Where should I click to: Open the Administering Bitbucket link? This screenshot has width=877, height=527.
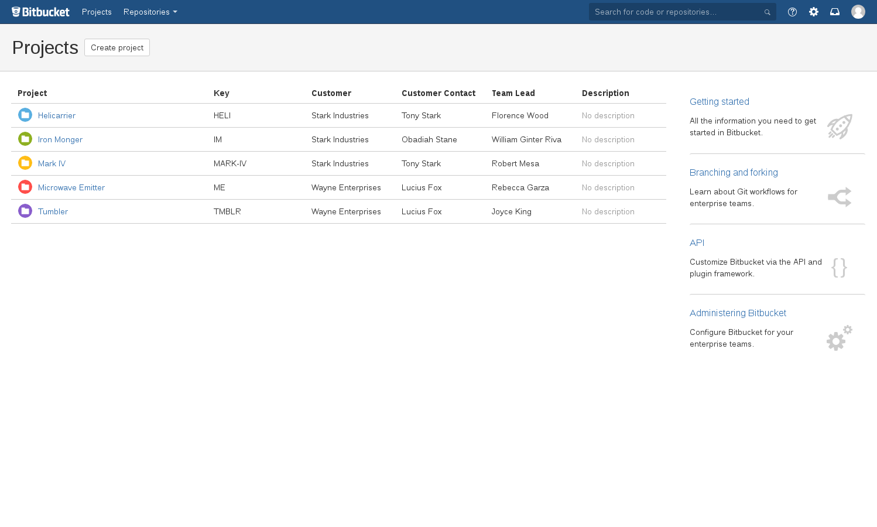pos(738,313)
